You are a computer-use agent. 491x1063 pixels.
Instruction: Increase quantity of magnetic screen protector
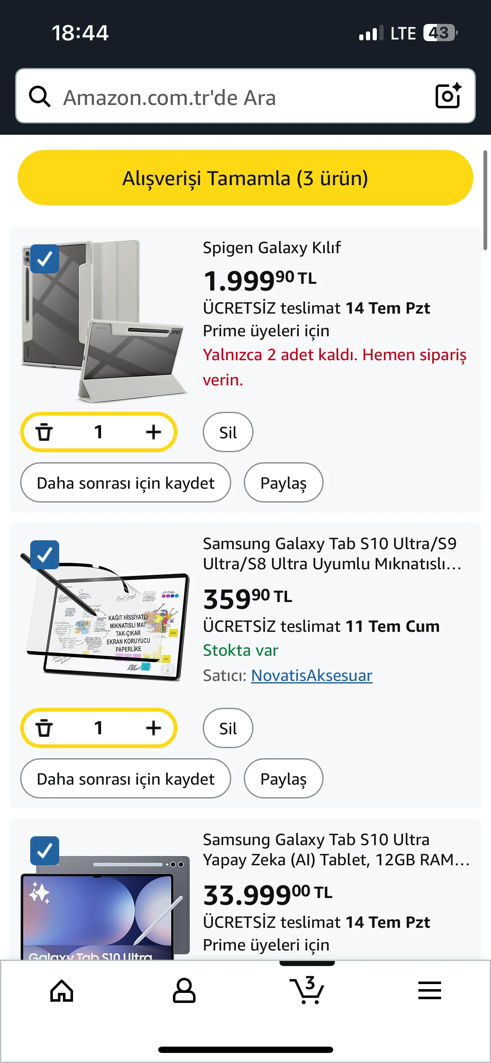point(154,728)
